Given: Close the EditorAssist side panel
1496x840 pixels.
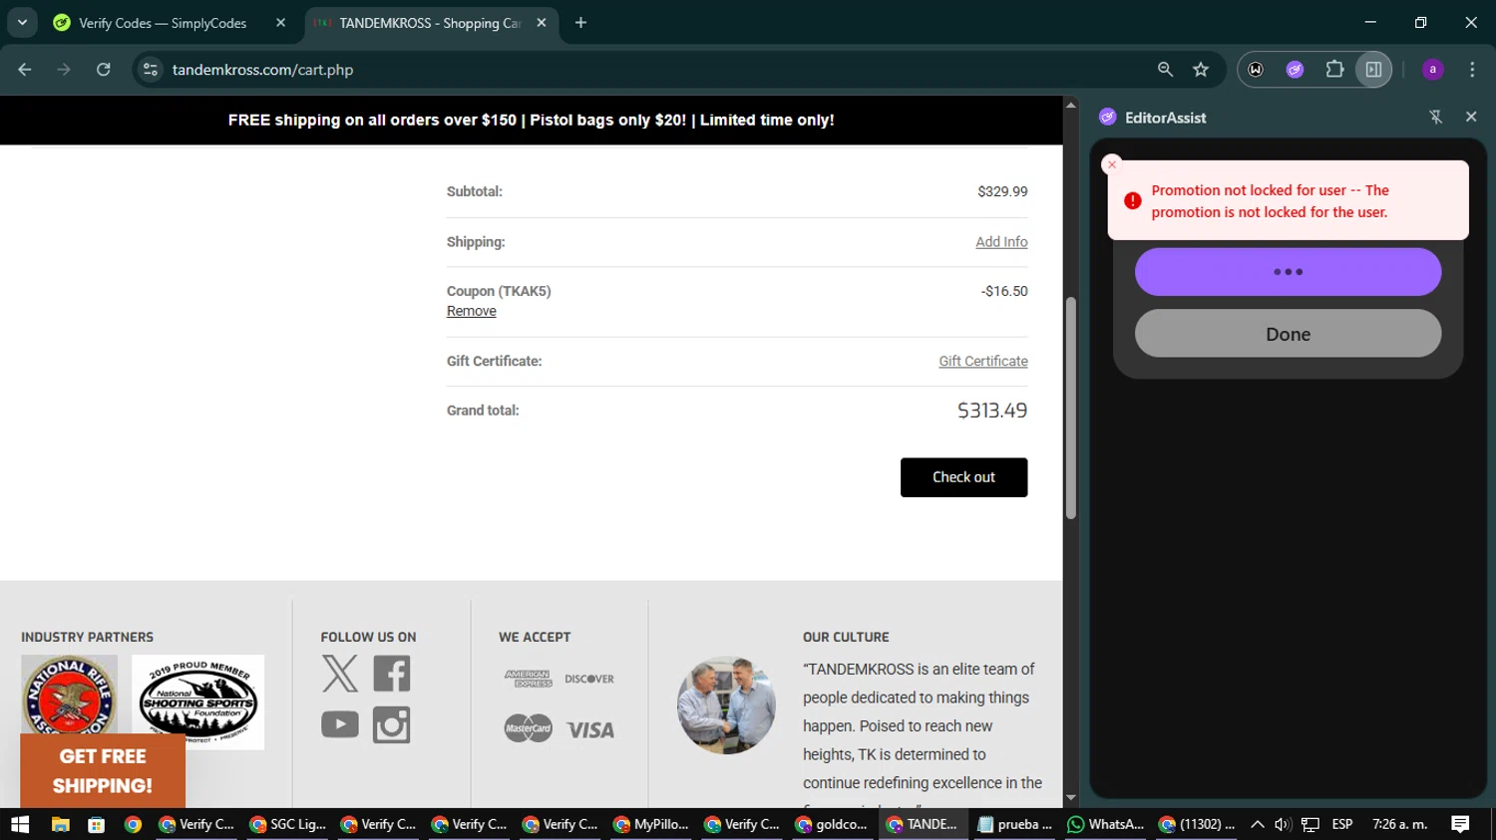Looking at the screenshot, I should click(x=1471, y=118).
